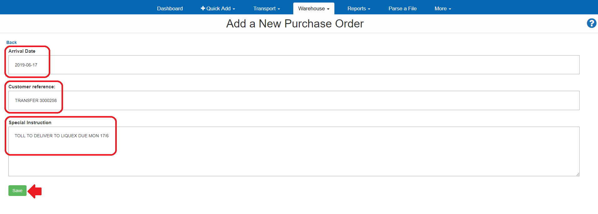
Task: Grab the Special Instruction textarea resize handle
Action: click(578, 174)
